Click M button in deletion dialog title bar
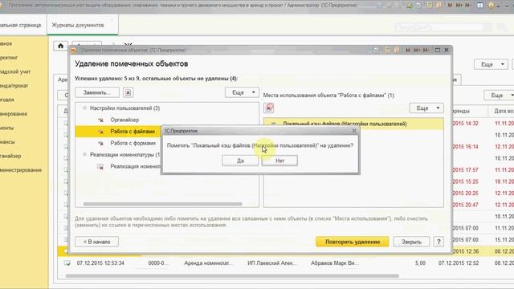This screenshot has width=514, height=289. click(408, 50)
